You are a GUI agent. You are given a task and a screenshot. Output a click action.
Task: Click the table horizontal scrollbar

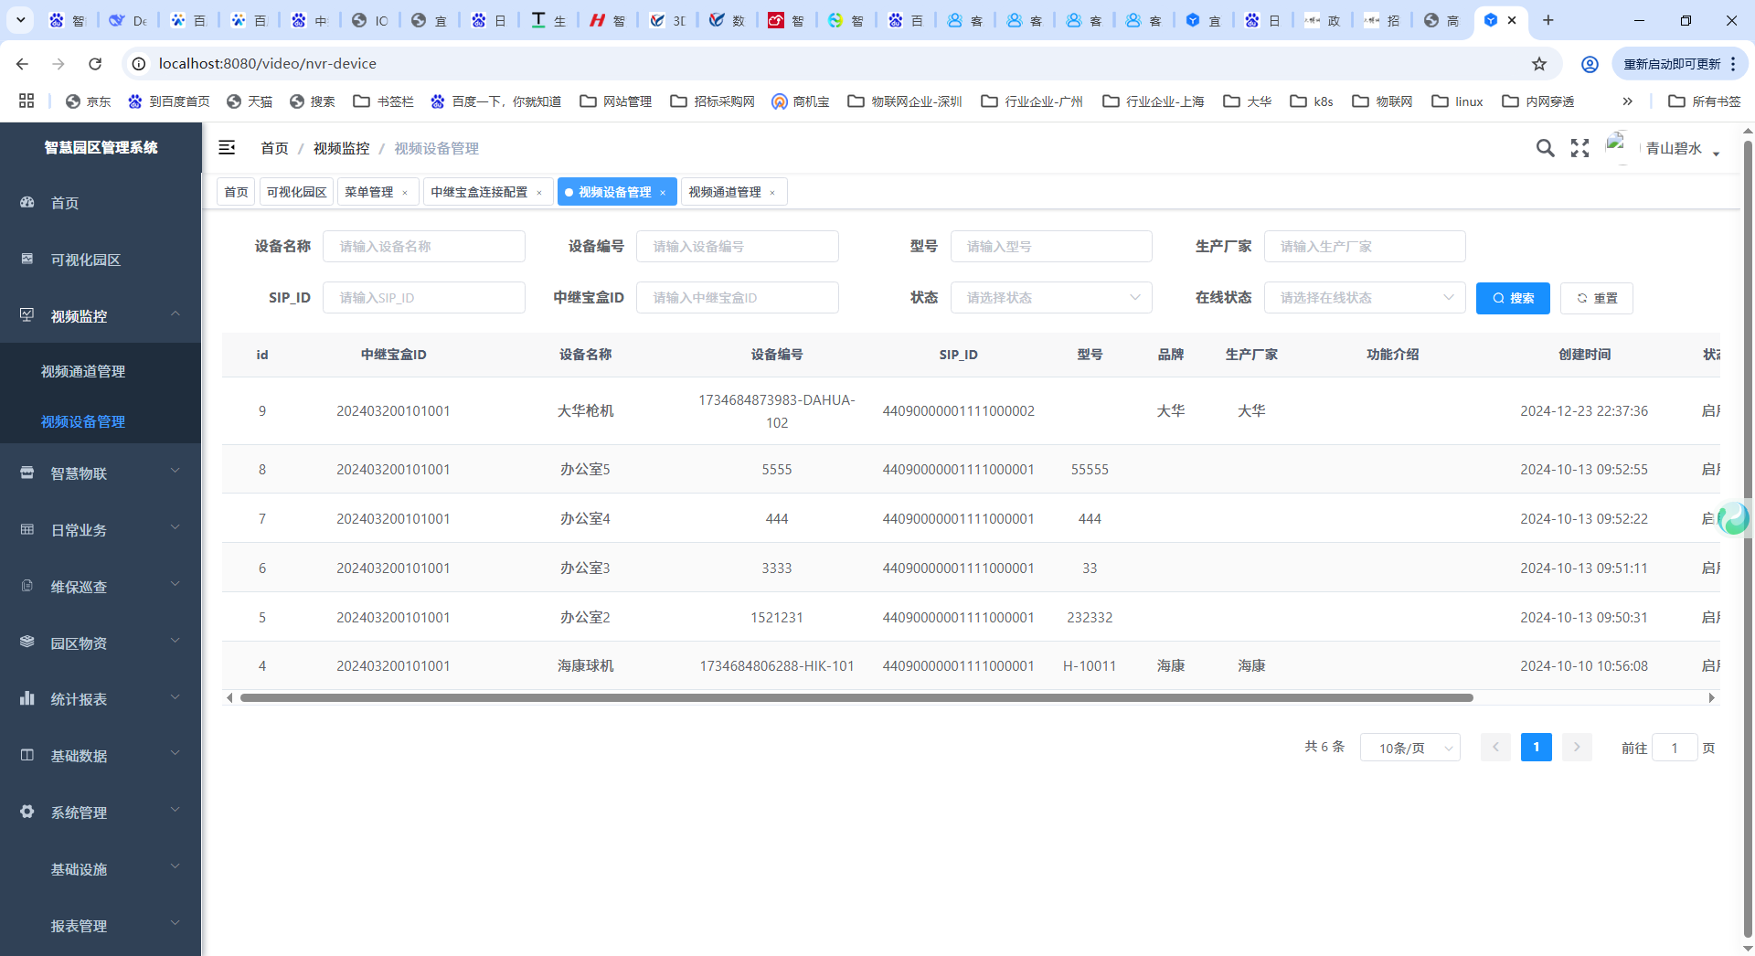click(x=856, y=698)
